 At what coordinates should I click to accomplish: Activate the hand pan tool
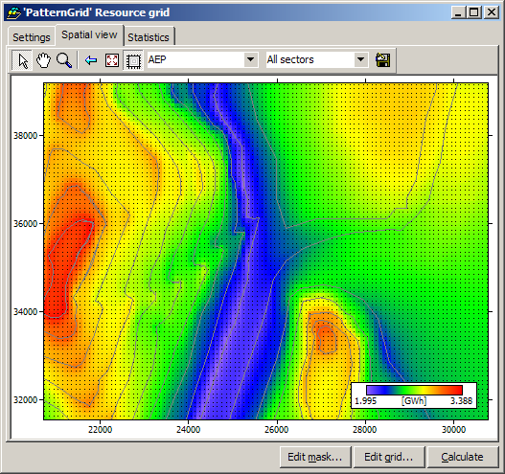[43, 60]
